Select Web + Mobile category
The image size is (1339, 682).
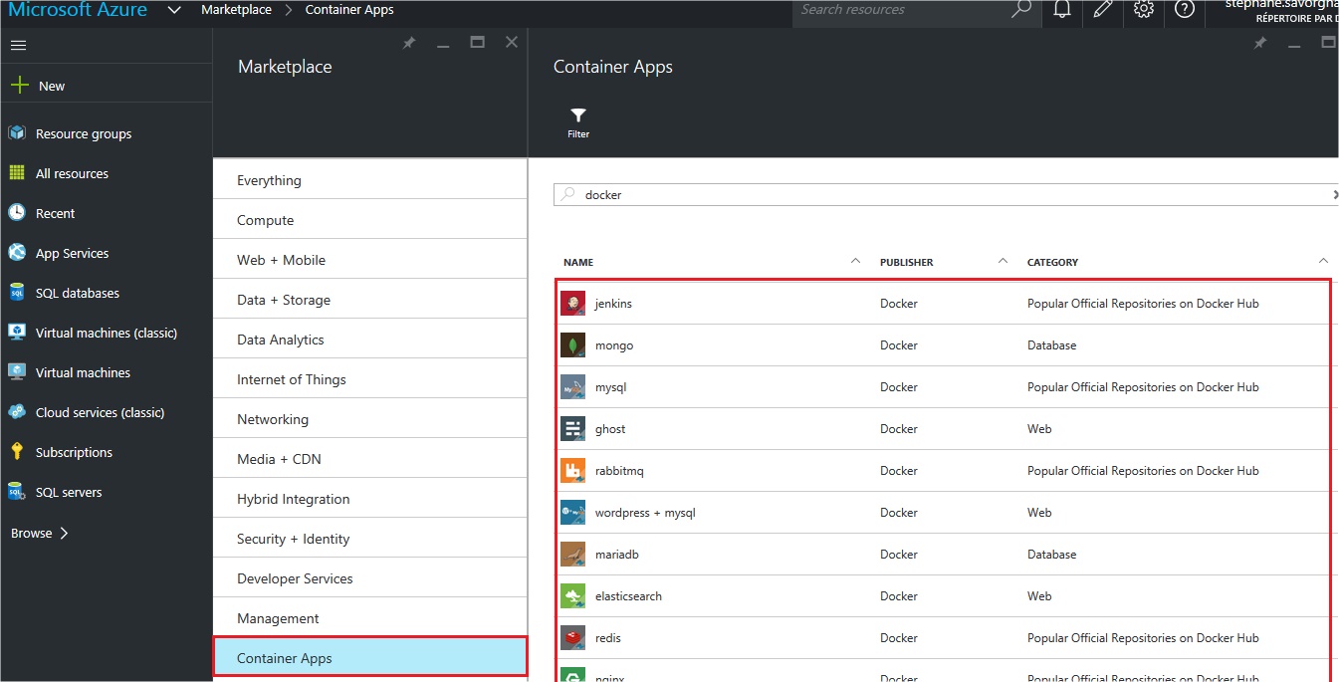pyautogui.click(x=369, y=260)
